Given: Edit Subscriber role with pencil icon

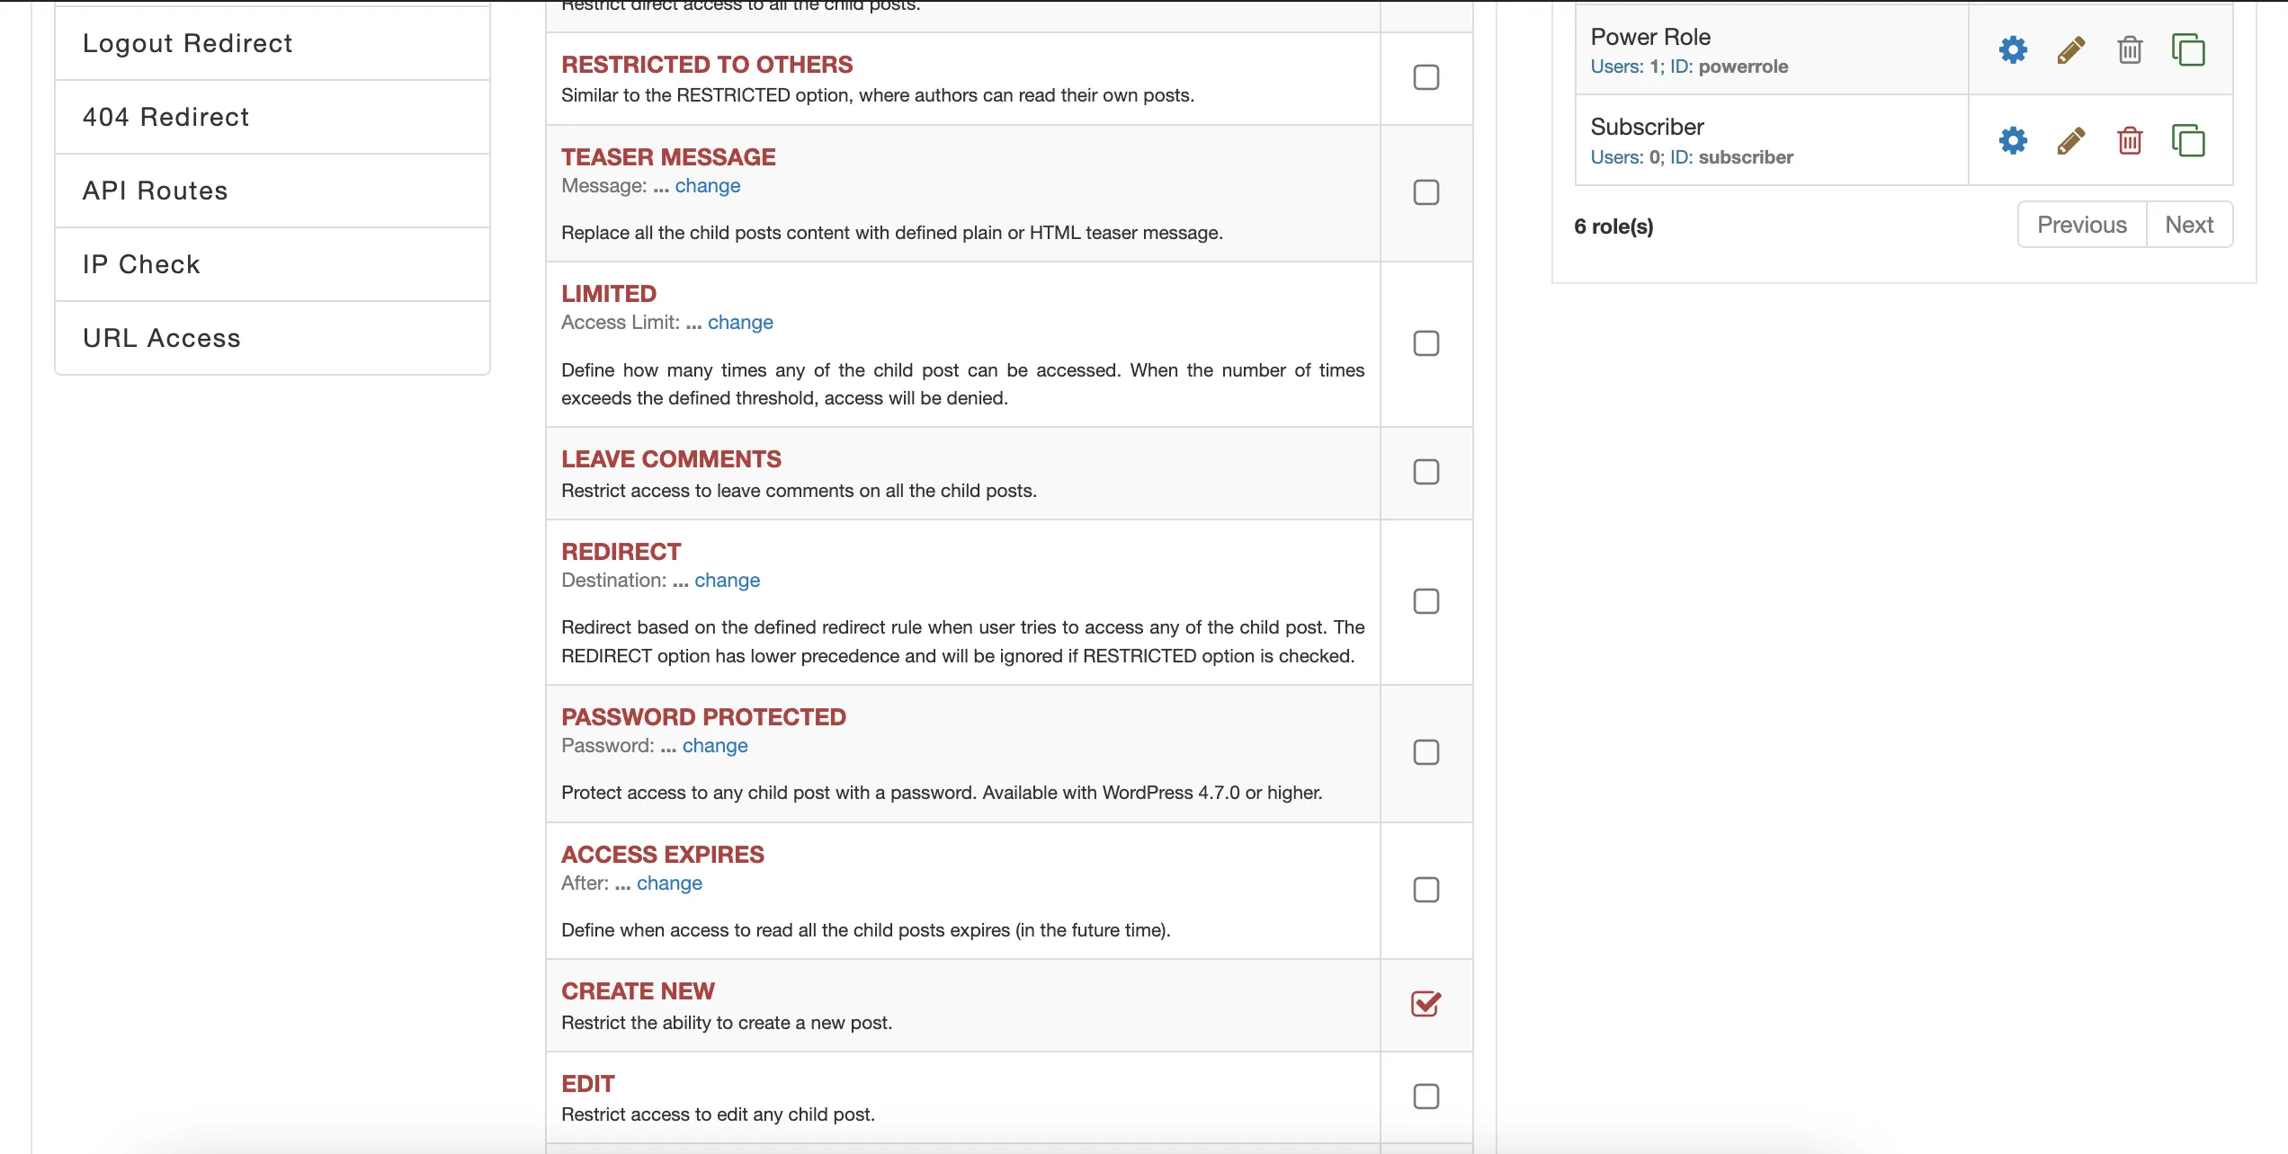Looking at the screenshot, I should coord(2071,140).
